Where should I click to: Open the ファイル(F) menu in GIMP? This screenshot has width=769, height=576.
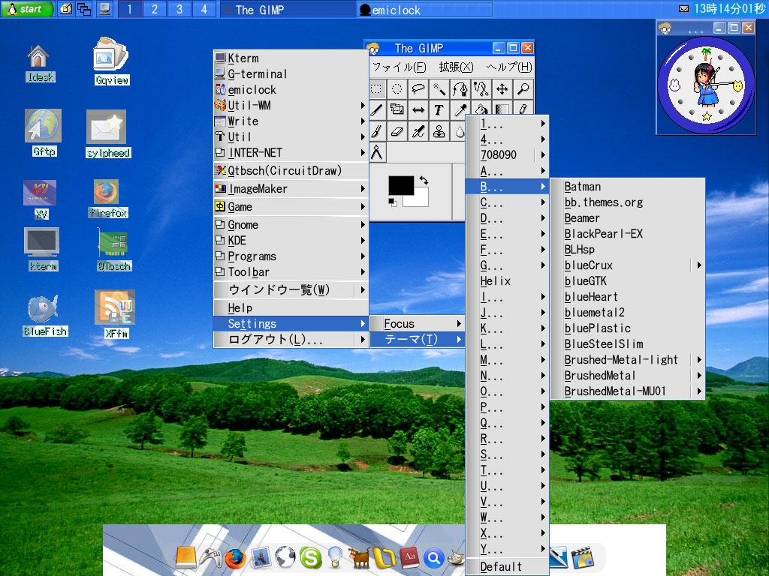398,65
